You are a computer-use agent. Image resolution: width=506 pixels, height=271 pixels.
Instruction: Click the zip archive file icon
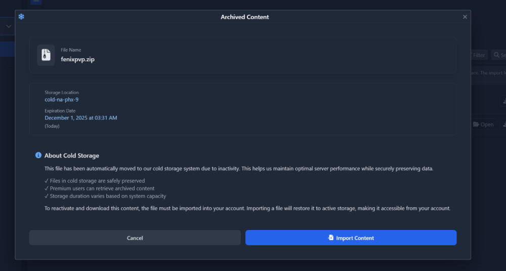46,55
